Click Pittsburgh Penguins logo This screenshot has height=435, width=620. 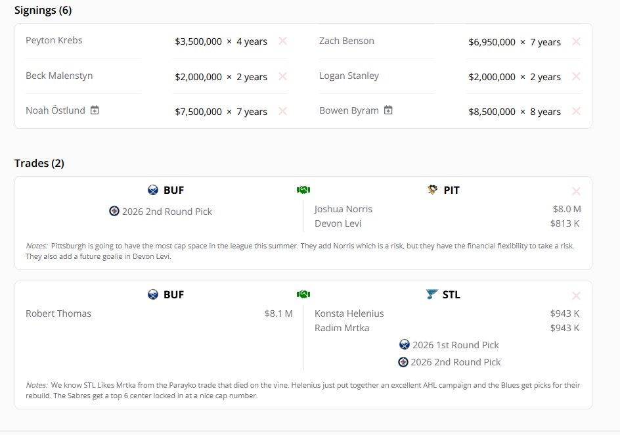click(x=433, y=189)
